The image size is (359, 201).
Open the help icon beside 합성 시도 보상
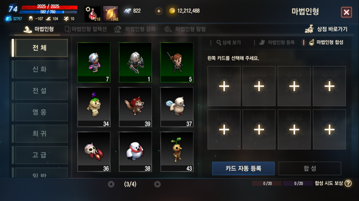(x=348, y=183)
